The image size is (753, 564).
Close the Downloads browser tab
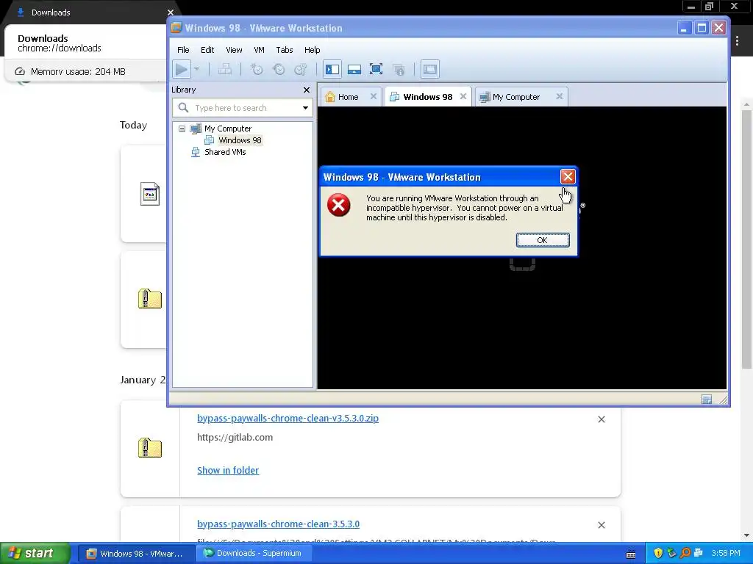coord(171,12)
